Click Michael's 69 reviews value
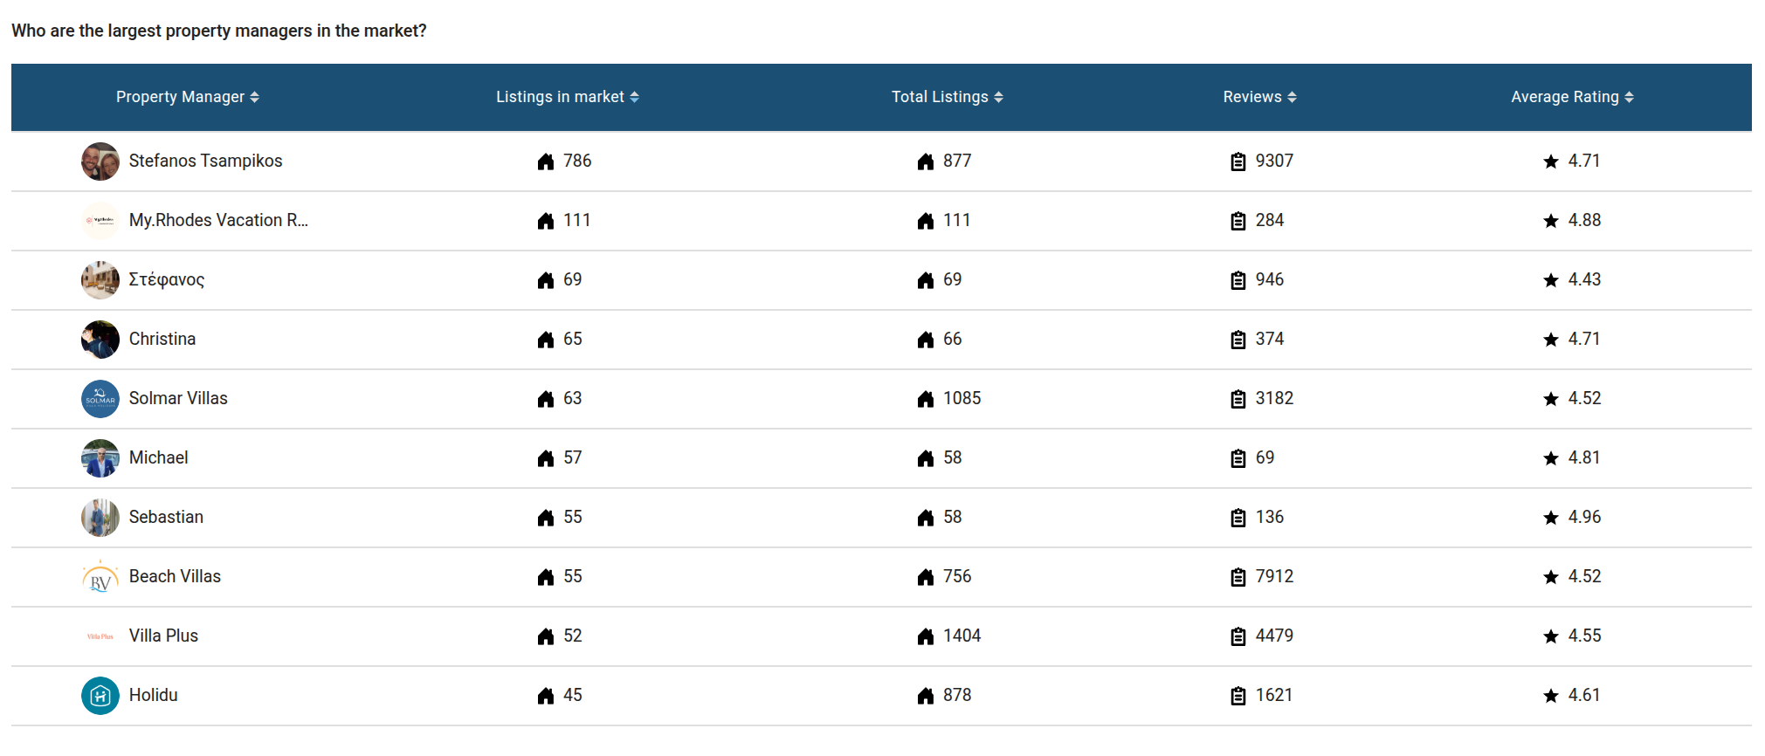Image resolution: width=1765 pixels, height=756 pixels. click(1265, 457)
